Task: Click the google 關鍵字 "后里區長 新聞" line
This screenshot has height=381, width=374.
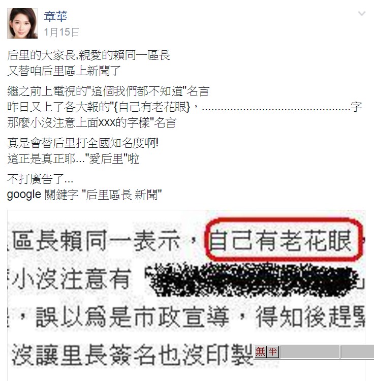Action: coord(84,195)
